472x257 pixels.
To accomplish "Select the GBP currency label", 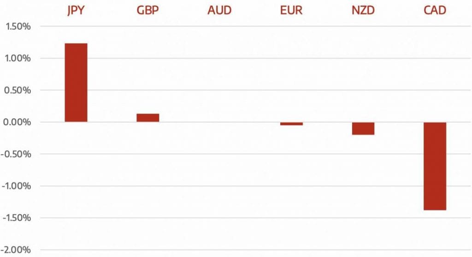I will [x=147, y=10].
